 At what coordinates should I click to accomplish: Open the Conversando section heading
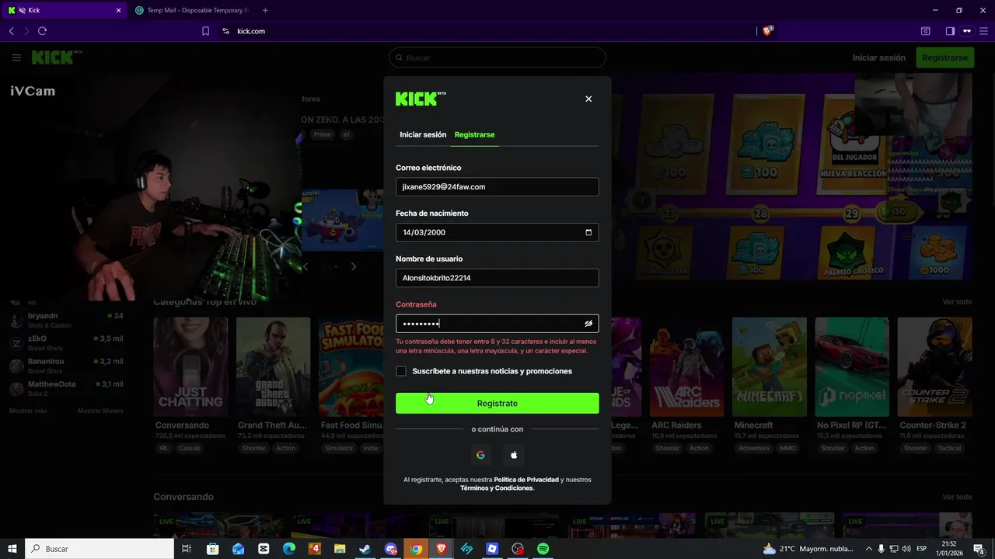pos(183,497)
